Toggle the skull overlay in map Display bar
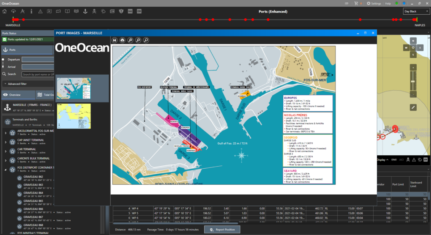The image size is (431, 235). (x=408, y=160)
